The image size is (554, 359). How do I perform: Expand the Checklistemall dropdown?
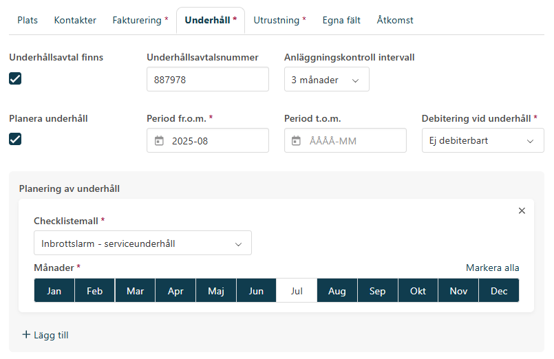pyautogui.click(x=142, y=243)
